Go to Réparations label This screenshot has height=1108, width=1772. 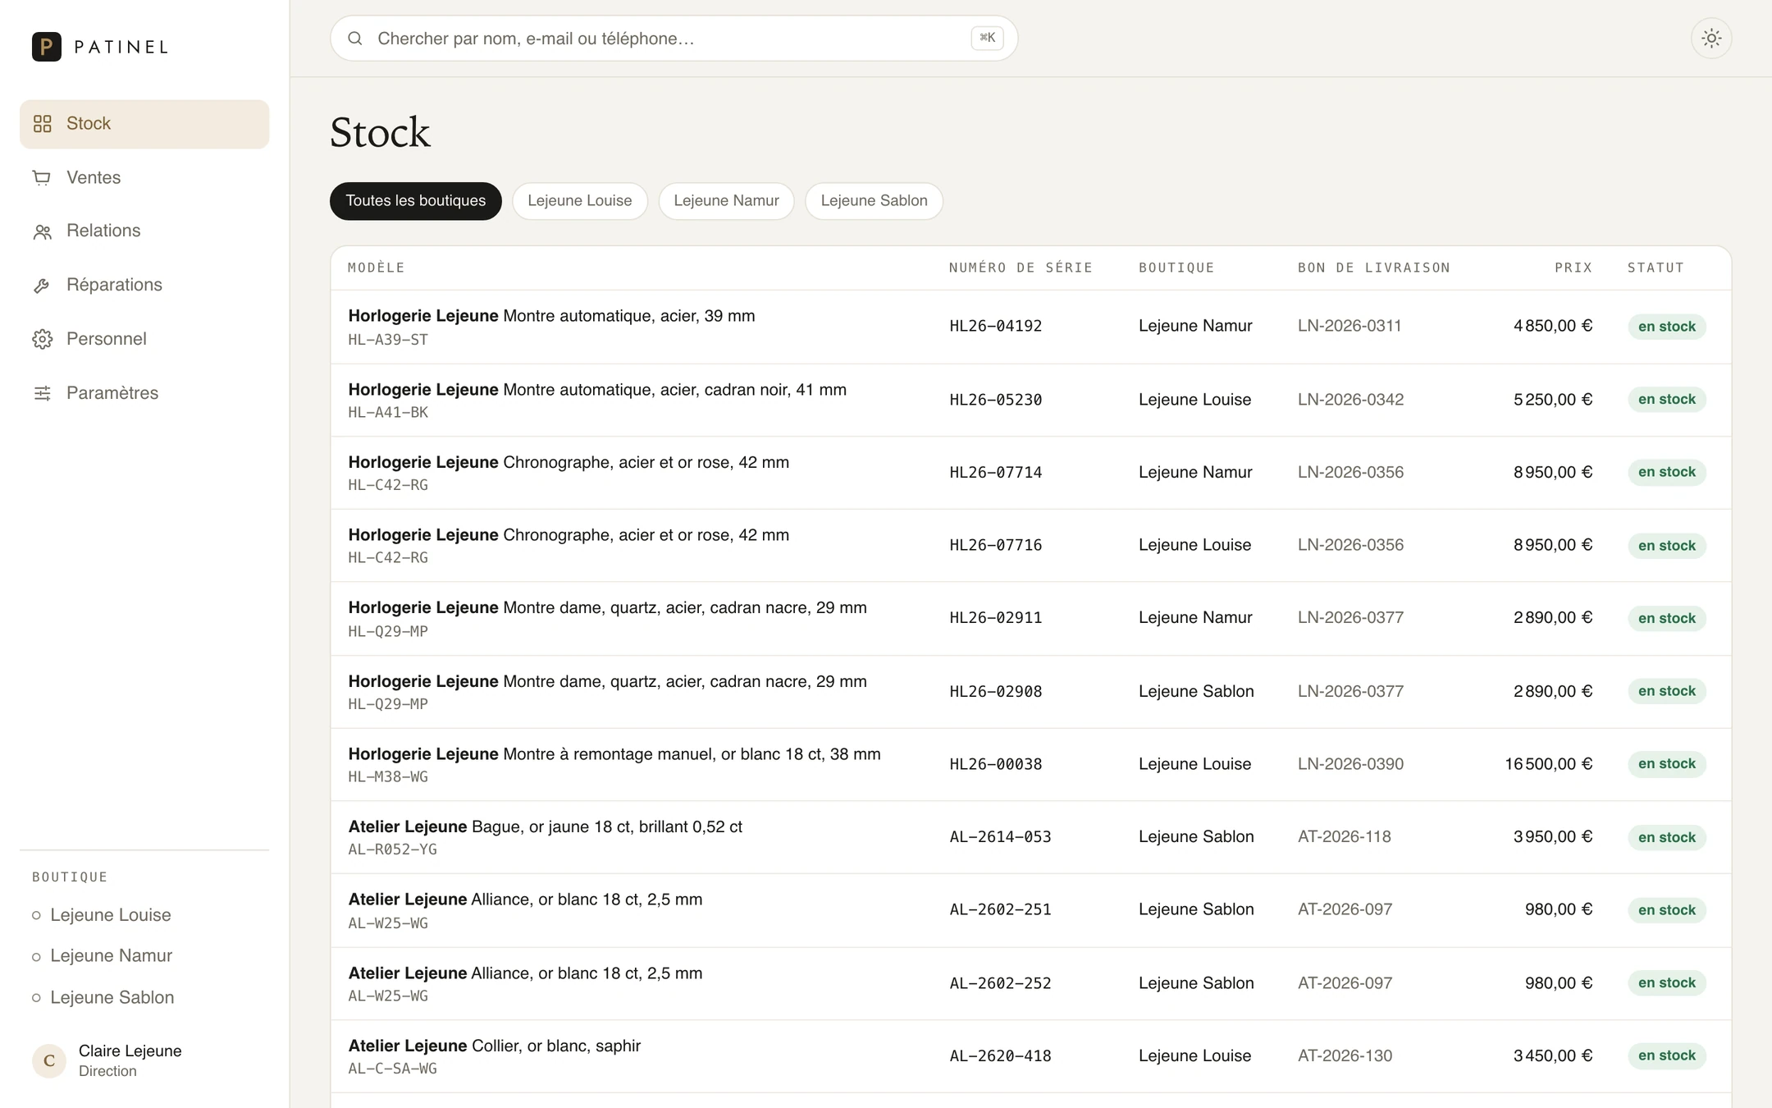tap(114, 285)
